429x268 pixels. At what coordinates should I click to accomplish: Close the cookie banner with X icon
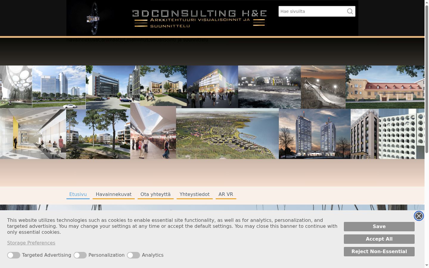(x=419, y=216)
